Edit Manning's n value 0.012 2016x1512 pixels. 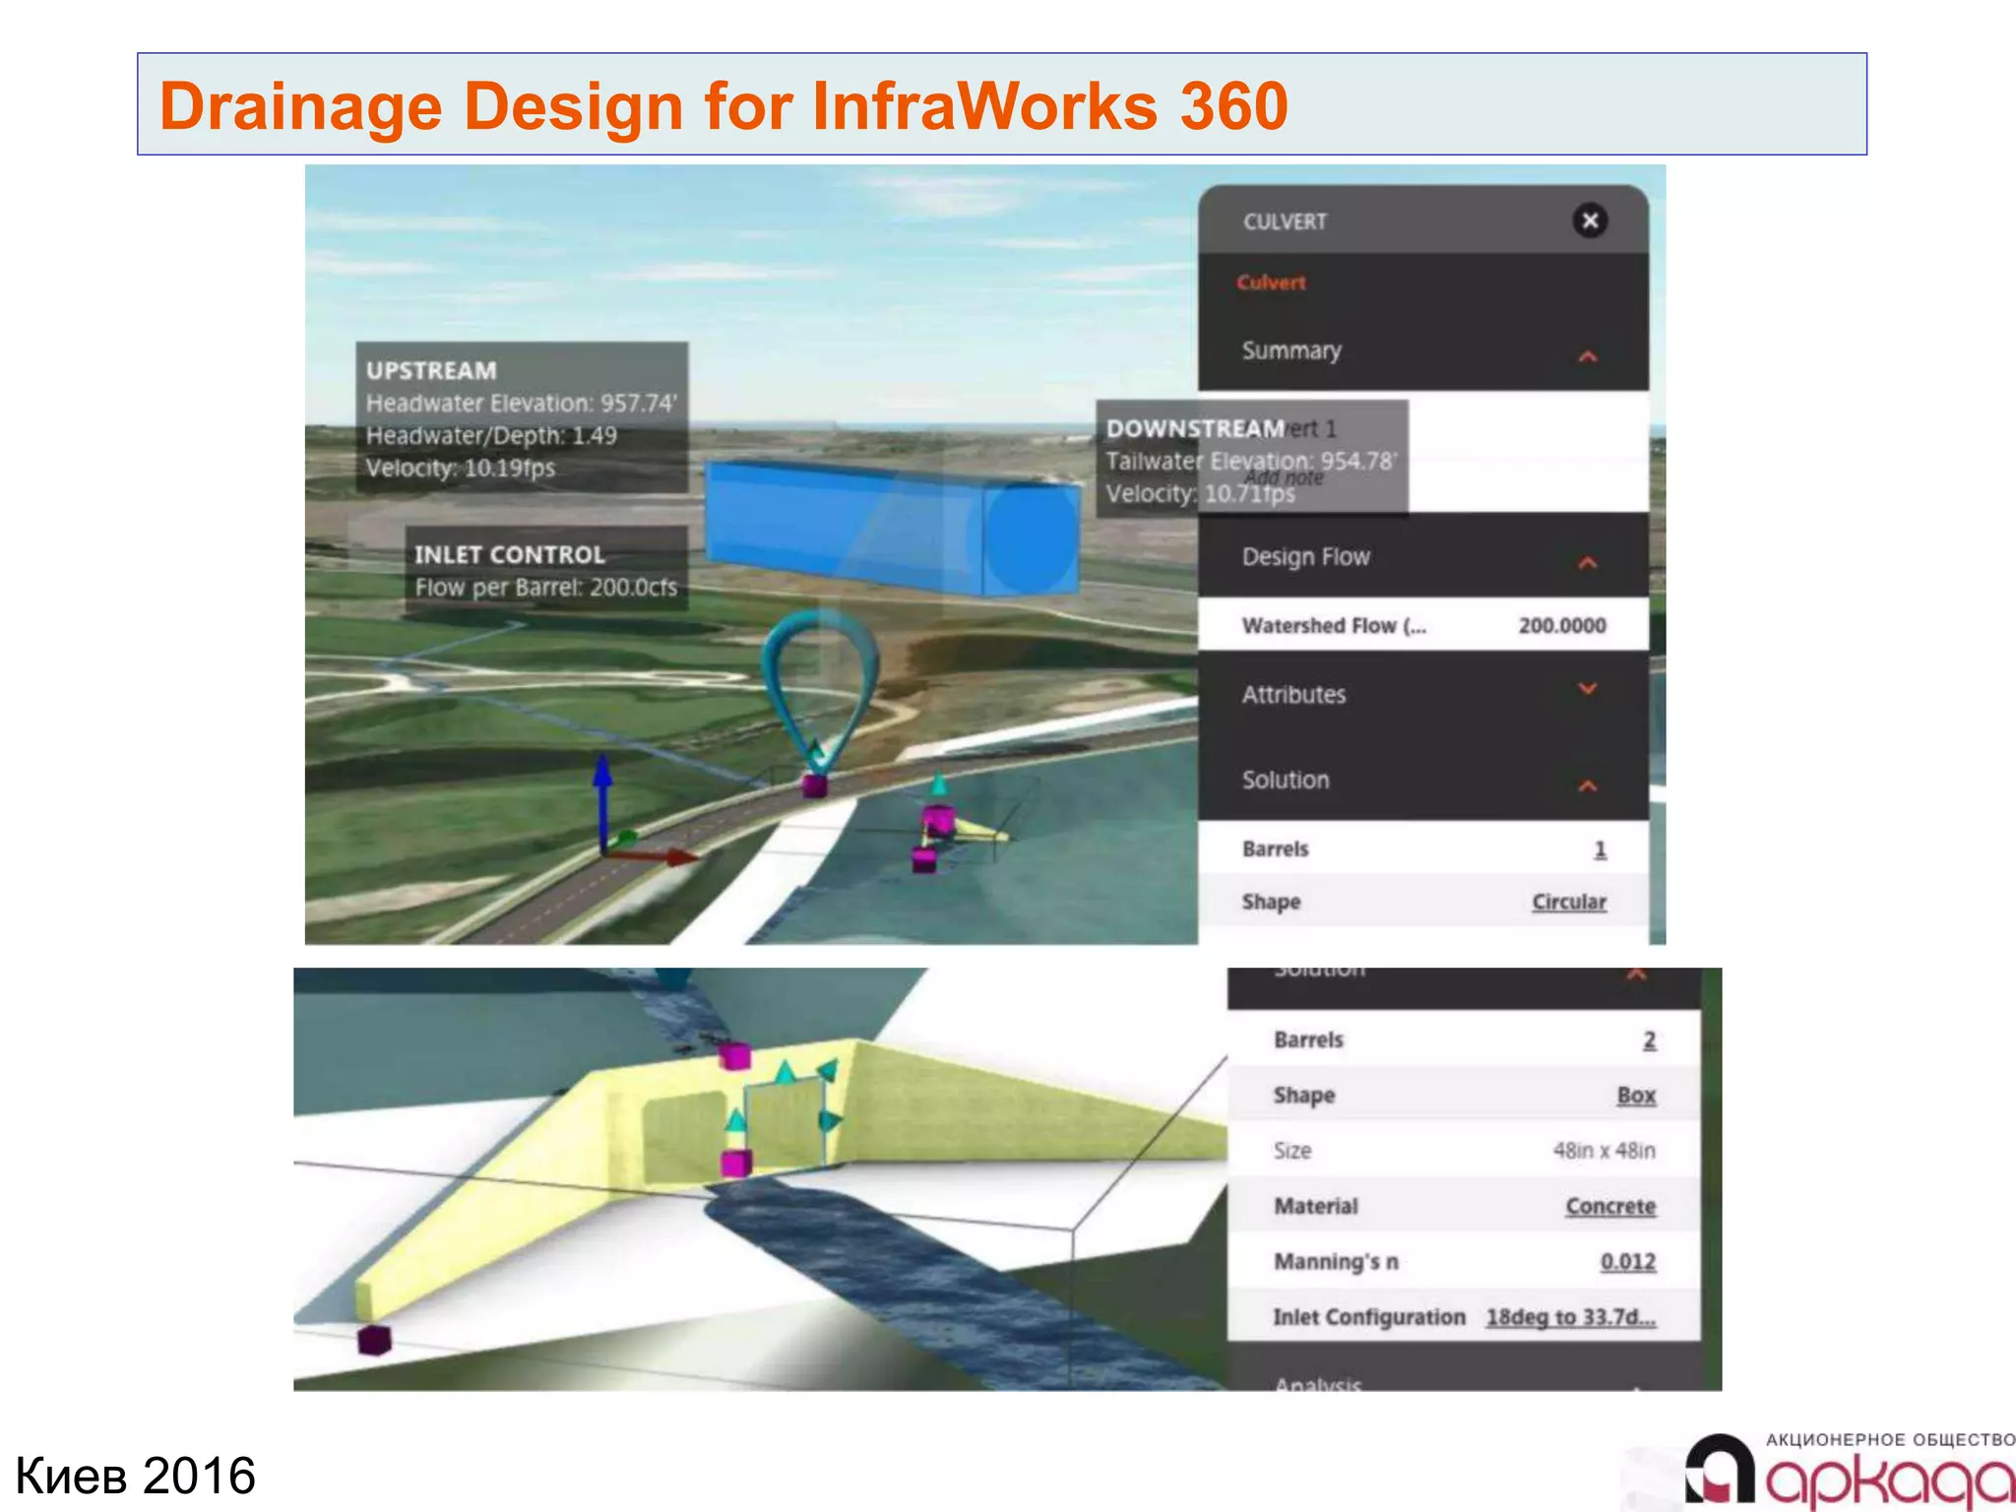click(1628, 1261)
